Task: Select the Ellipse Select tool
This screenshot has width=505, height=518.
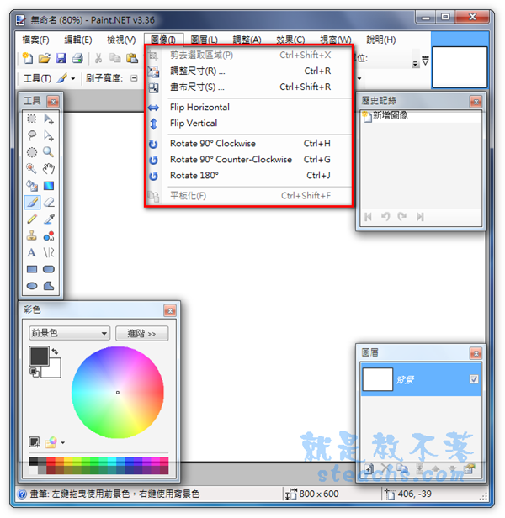Action: click(32, 152)
